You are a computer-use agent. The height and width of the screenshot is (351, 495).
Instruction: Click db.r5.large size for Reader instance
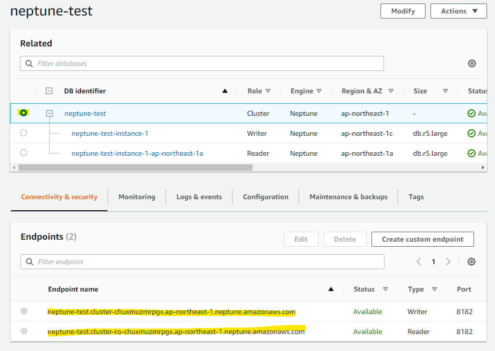pyautogui.click(x=430, y=153)
